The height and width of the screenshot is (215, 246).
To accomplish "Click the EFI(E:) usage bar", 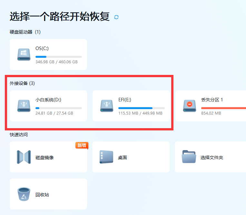I will [x=142, y=108].
